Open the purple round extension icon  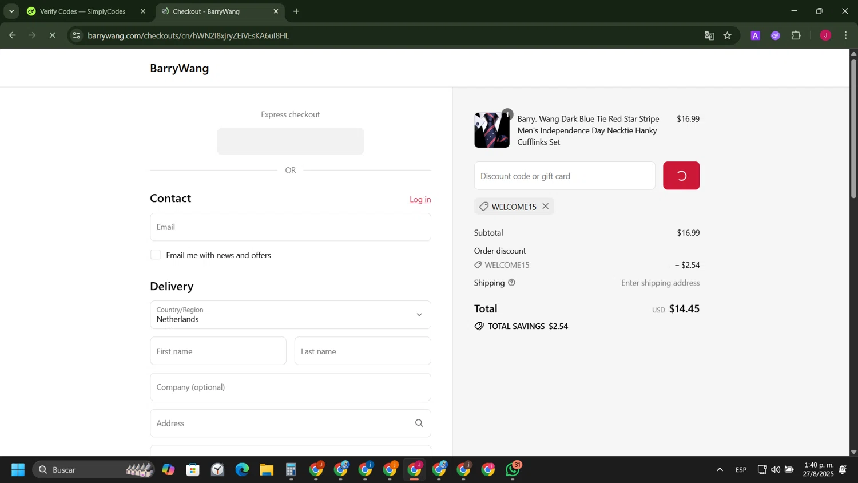(776, 35)
